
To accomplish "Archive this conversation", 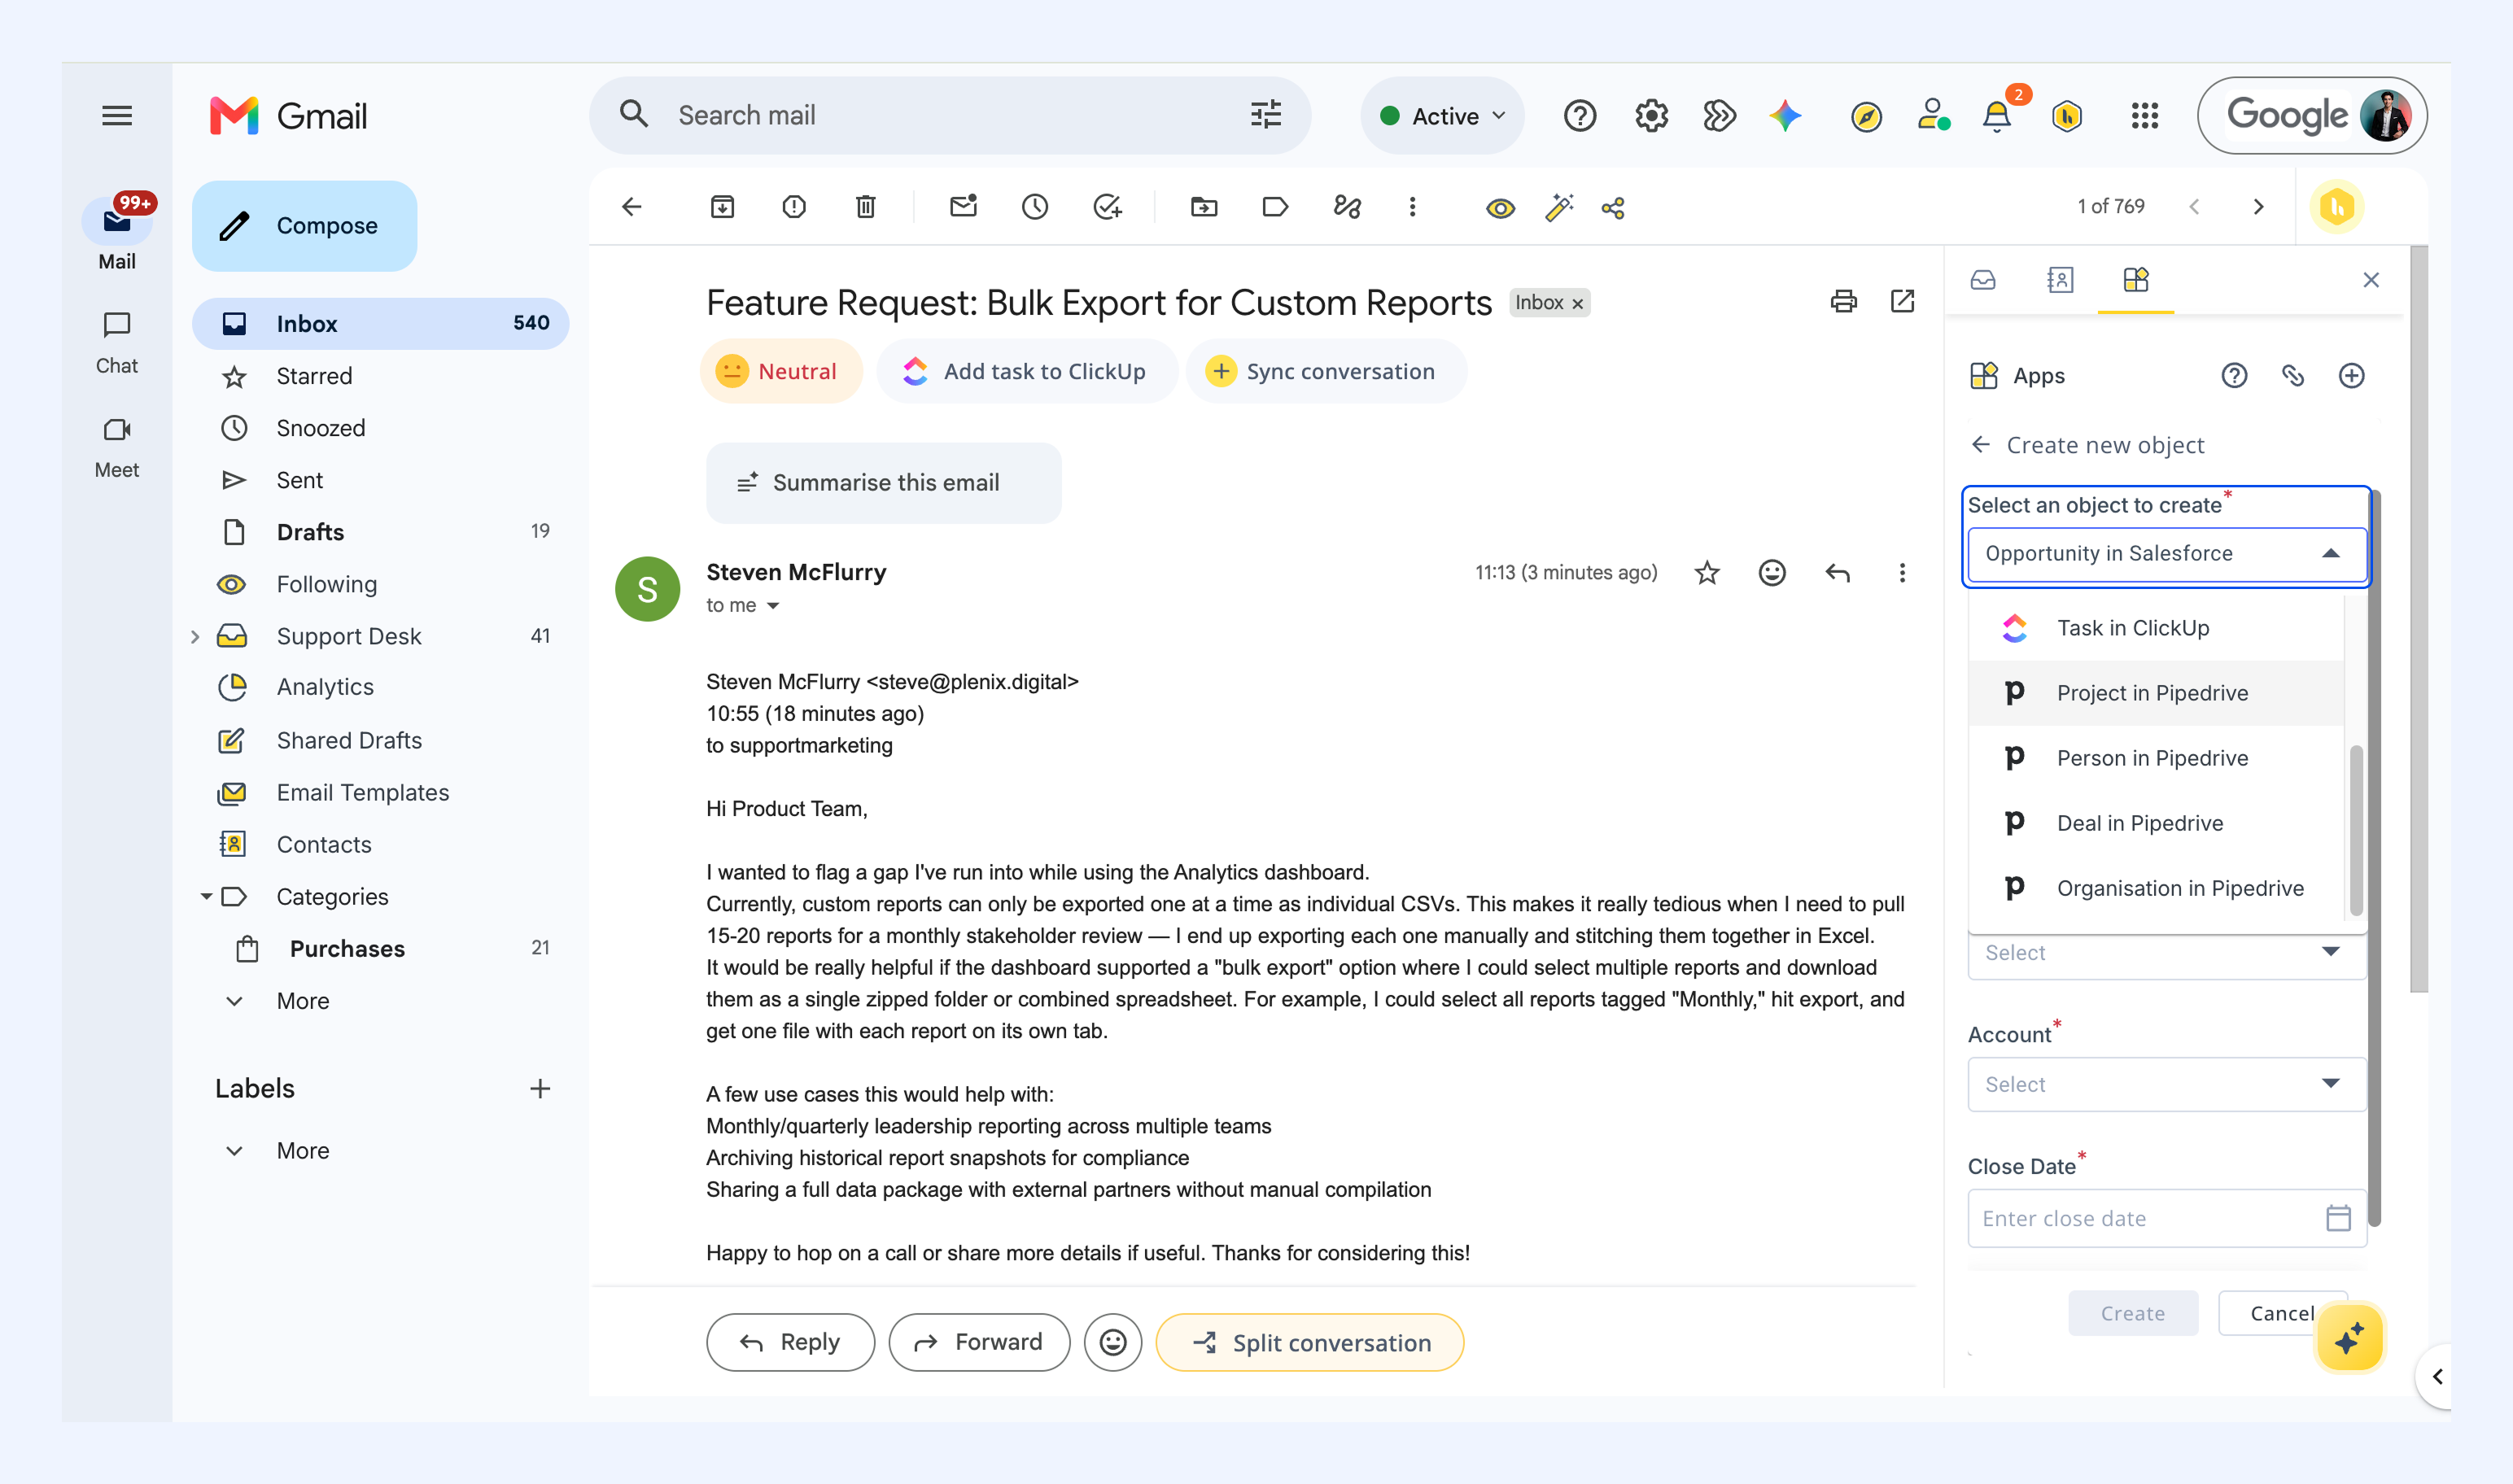I will pyautogui.click(x=722, y=207).
